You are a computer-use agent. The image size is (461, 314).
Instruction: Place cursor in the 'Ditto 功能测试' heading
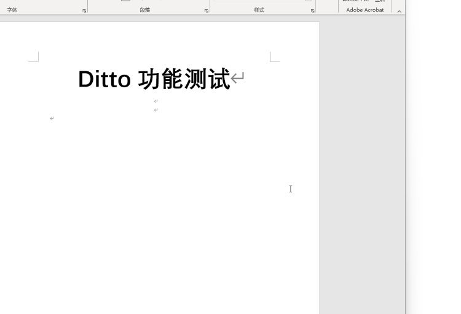[154, 79]
